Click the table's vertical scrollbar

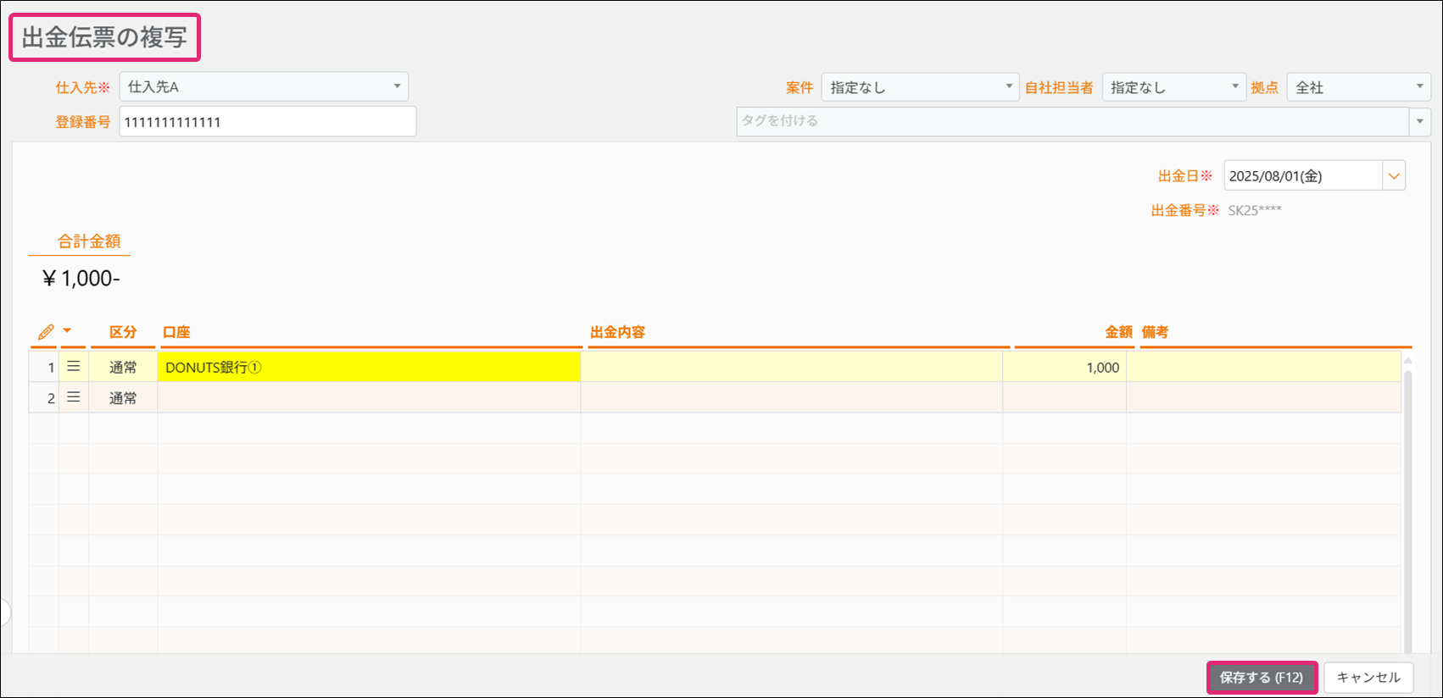(1407, 508)
